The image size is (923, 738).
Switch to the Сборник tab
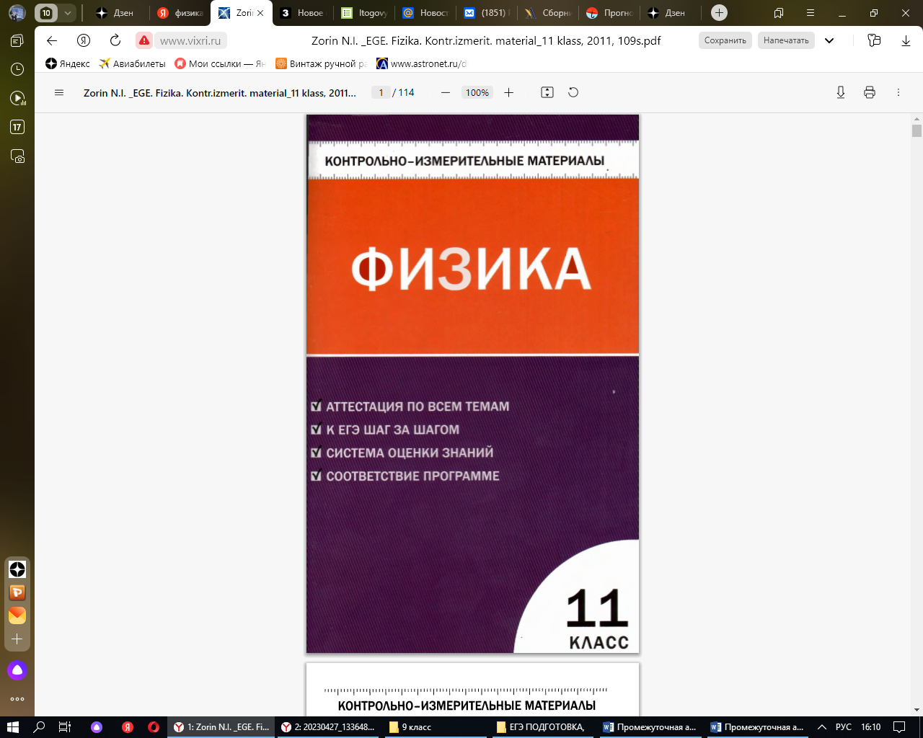click(x=548, y=13)
